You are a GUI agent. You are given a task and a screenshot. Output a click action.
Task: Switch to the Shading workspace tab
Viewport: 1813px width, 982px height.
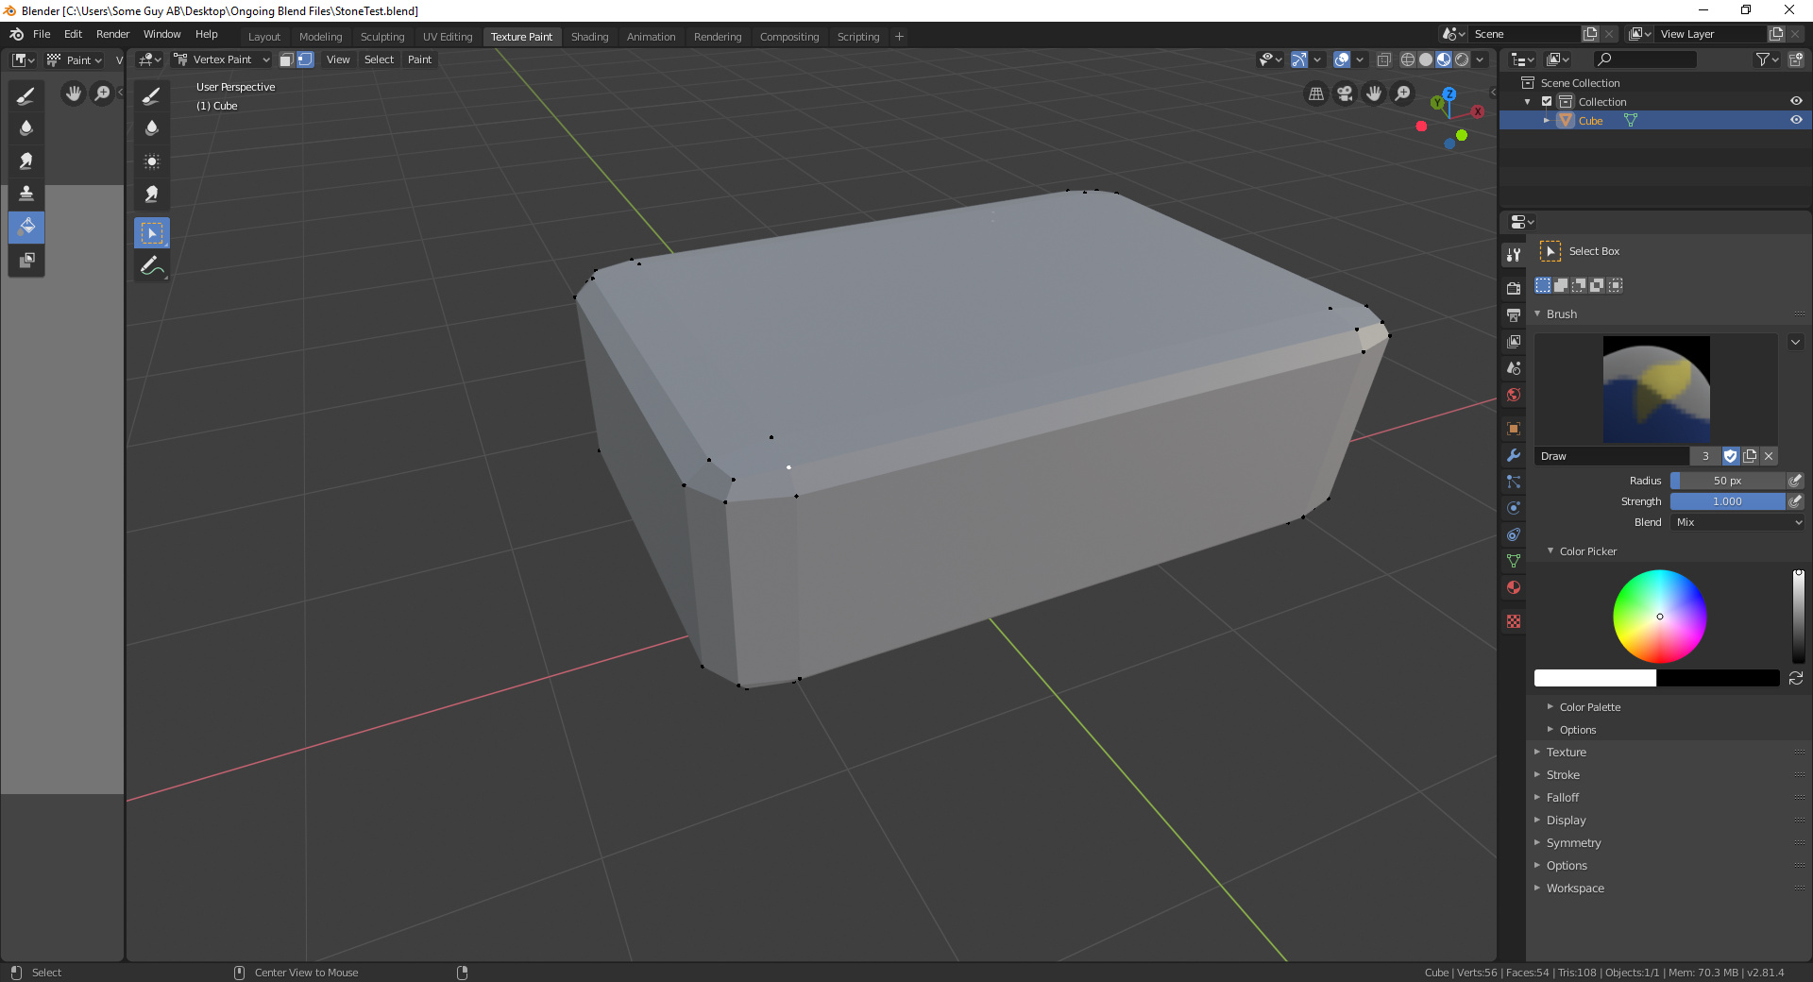(589, 37)
